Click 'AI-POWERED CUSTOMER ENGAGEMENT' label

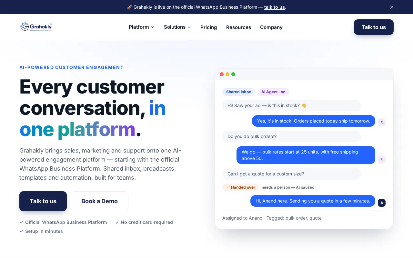click(x=72, y=67)
